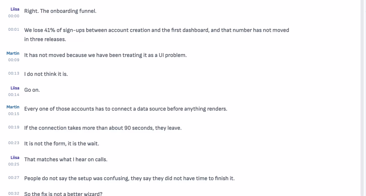Select timestamp 00:19
Screen dimensions: 366x196
(14, 127)
